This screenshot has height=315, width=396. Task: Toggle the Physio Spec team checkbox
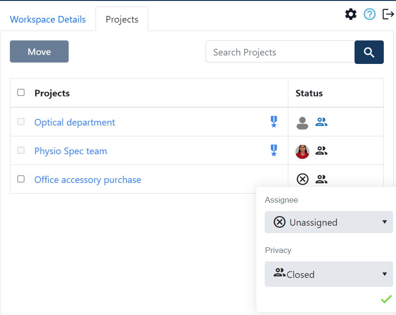pyautogui.click(x=21, y=150)
